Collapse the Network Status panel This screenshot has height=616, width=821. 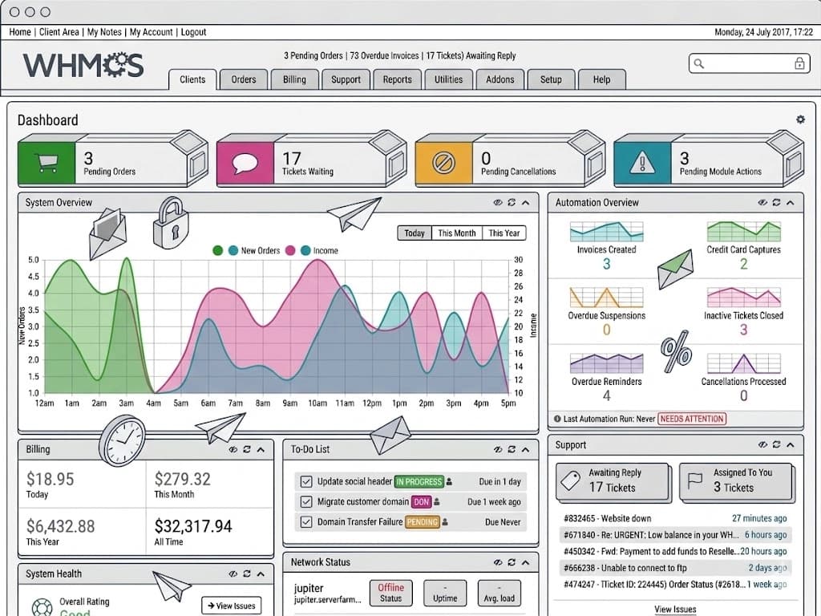coord(526,562)
